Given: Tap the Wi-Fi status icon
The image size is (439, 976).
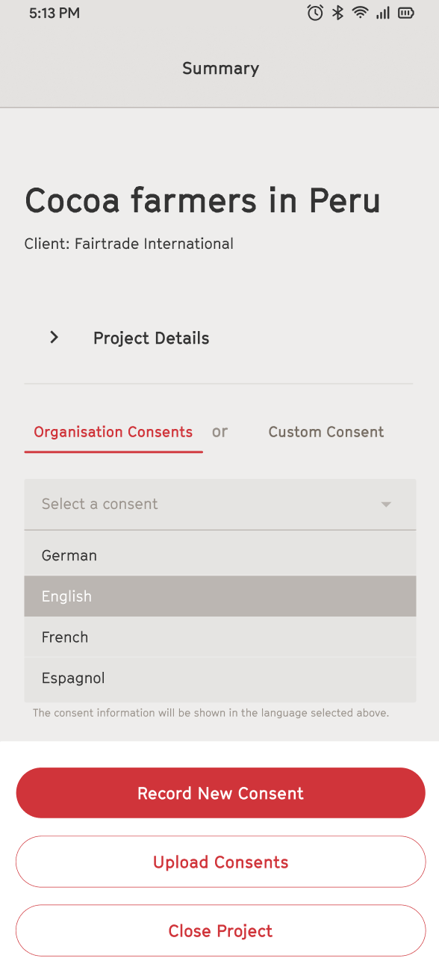Looking at the screenshot, I should tap(361, 13).
